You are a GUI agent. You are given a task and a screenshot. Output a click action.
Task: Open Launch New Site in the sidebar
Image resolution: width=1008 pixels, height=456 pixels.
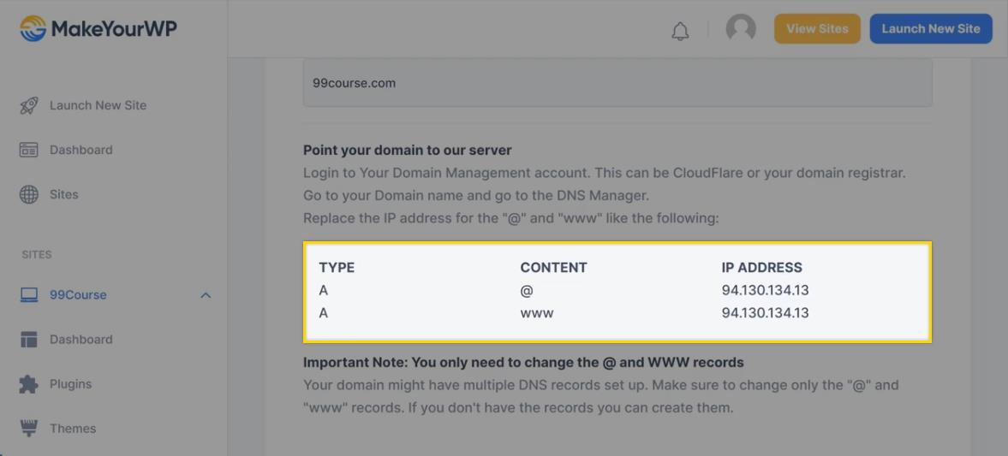[98, 106]
